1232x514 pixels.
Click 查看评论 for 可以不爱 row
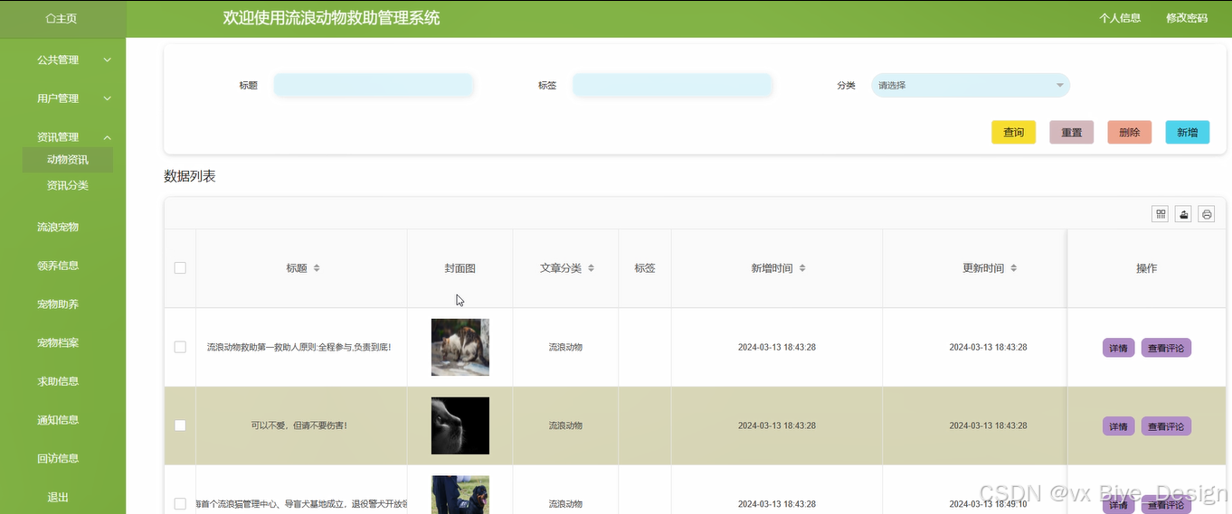(x=1166, y=426)
